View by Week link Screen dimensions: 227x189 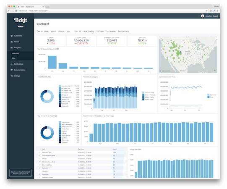(x=46, y=31)
